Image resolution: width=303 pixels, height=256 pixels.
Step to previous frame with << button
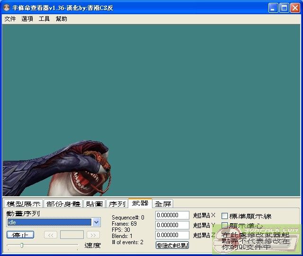(x=51, y=235)
